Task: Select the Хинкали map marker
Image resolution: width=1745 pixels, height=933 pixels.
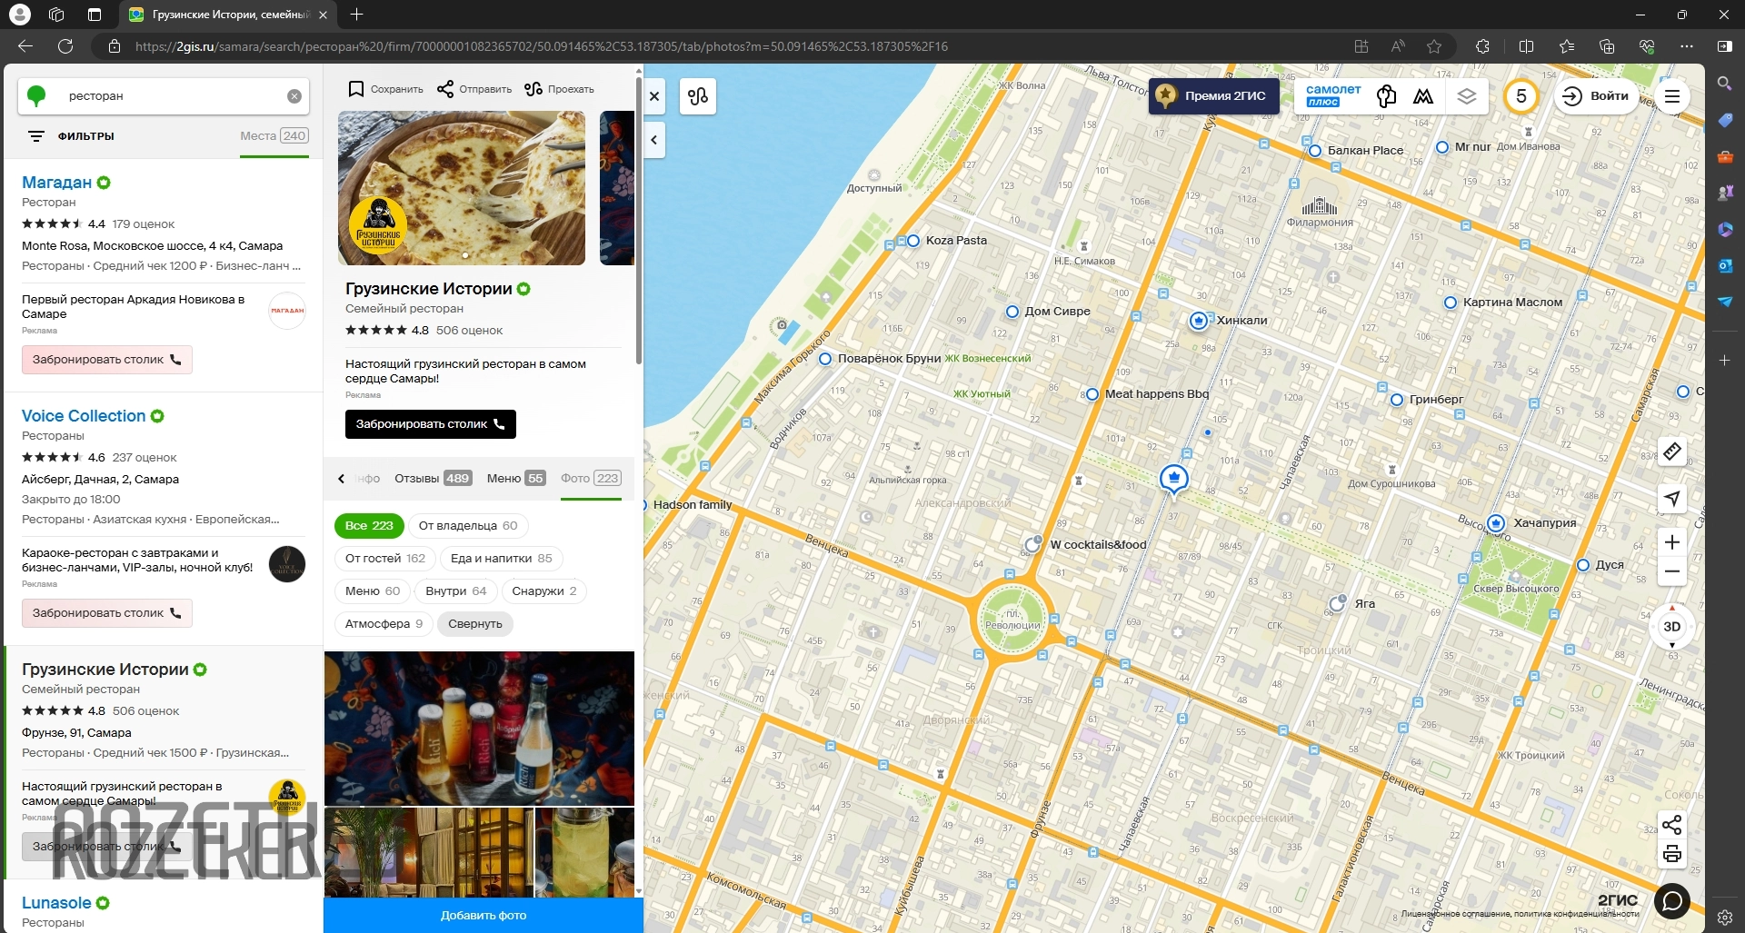Action: point(1199,321)
